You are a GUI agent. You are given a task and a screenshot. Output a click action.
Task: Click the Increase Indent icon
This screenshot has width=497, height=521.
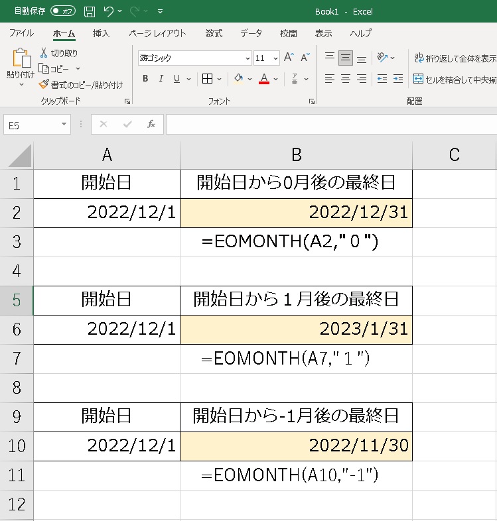point(397,79)
